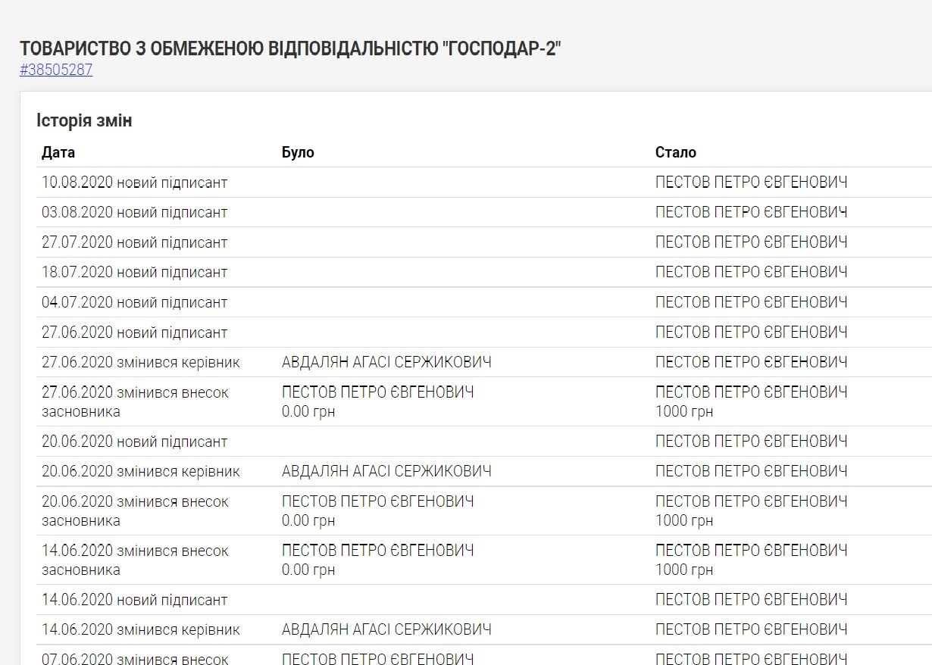This screenshot has width=932, height=665.
Task: Click 'ПЕСТОВ ПЕТРО ЄВГЕНОВИЧ' in 27.06.2020 новий підписант row
Action: [752, 332]
